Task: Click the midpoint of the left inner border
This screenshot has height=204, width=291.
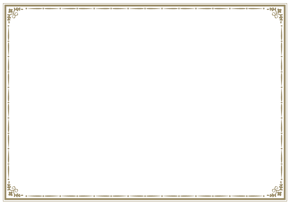Action: (x=8, y=102)
